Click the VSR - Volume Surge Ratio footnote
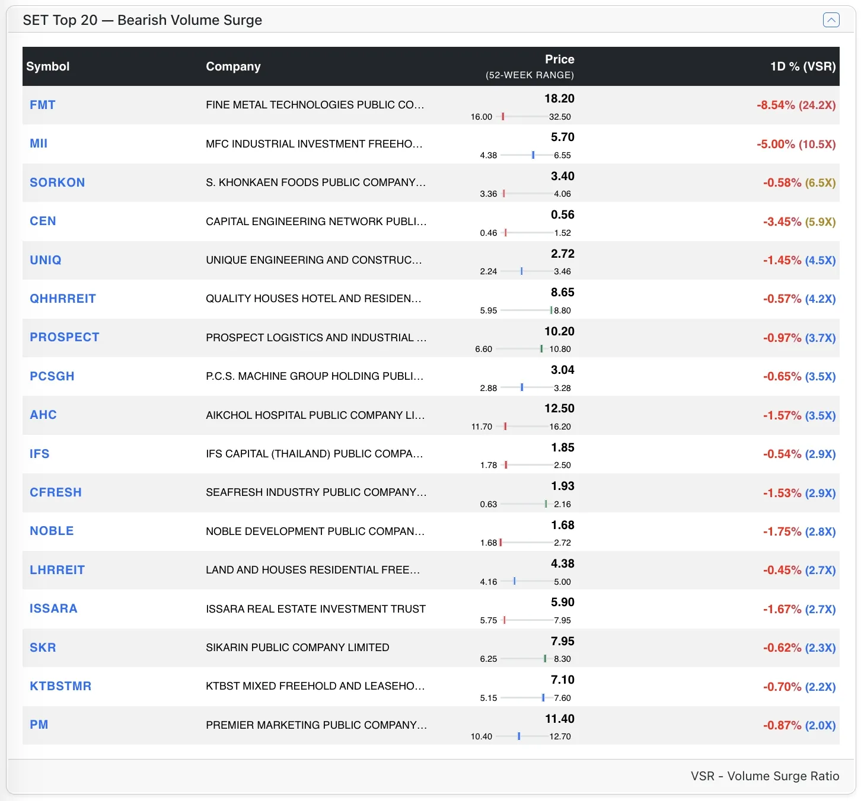This screenshot has height=801, width=861. (765, 776)
